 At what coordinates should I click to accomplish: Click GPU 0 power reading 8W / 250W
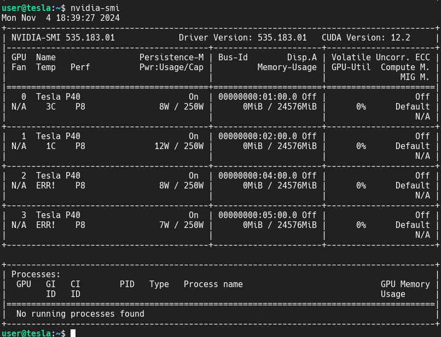182,106
